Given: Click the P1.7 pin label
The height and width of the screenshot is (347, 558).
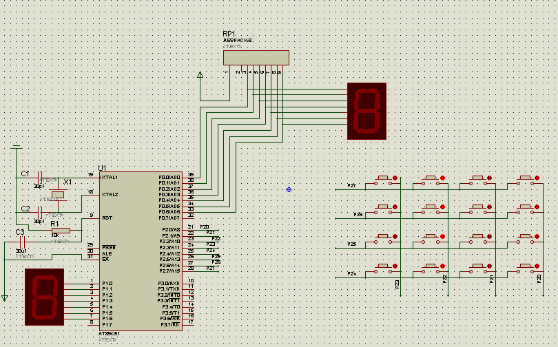Looking at the screenshot, I should click(107, 324).
